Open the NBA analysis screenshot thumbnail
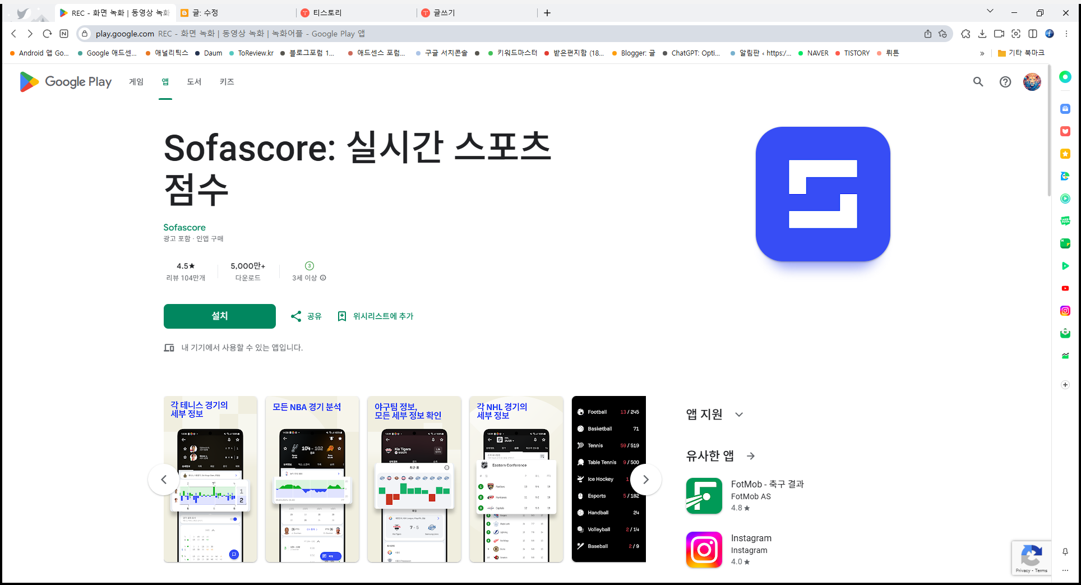This screenshot has height=585, width=1081. (x=312, y=480)
